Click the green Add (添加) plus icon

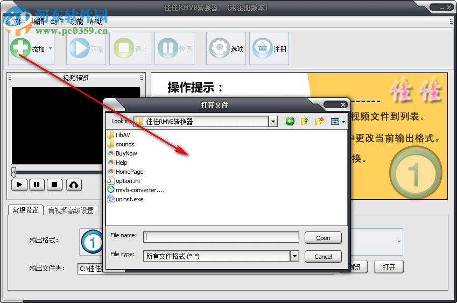pyautogui.click(x=20, y=48)
